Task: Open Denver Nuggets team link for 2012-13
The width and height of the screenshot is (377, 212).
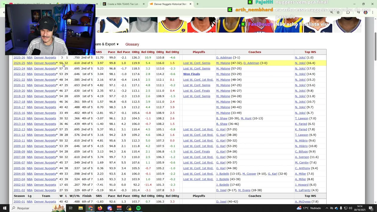Action: (x=45, y=129)
